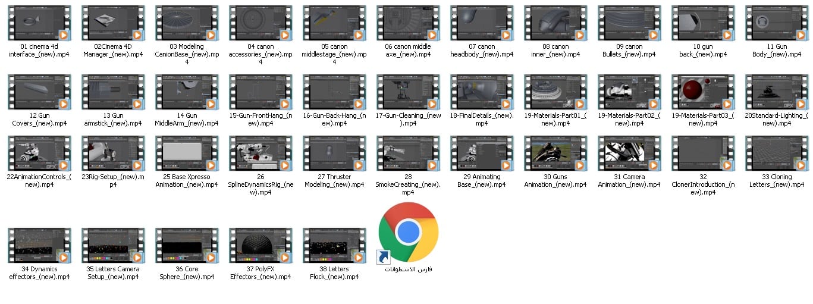Image resolution: width=813 pixels, height=304 pixels.
Task: Select the 01 cinema 4d interface video icon
Action: pos(39,23)
